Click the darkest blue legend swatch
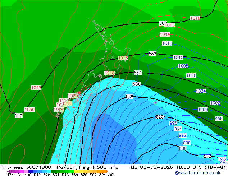 (x=31, y=171)
